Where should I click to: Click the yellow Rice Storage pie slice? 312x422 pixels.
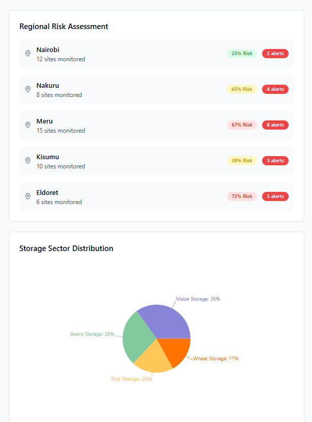tap(151, 360)
